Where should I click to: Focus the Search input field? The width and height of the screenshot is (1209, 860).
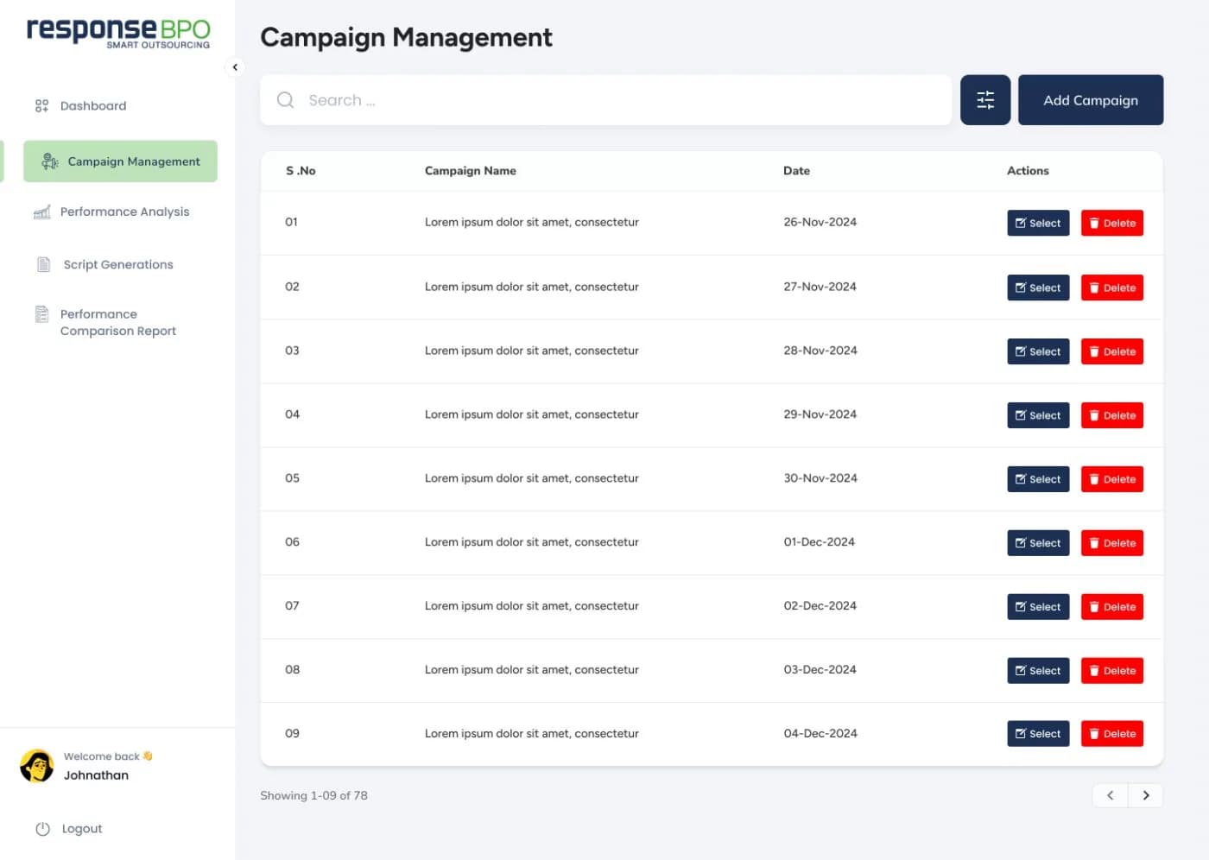coord(606,100)
